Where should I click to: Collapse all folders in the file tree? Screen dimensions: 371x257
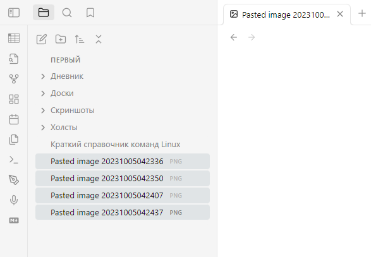(99, 39)
